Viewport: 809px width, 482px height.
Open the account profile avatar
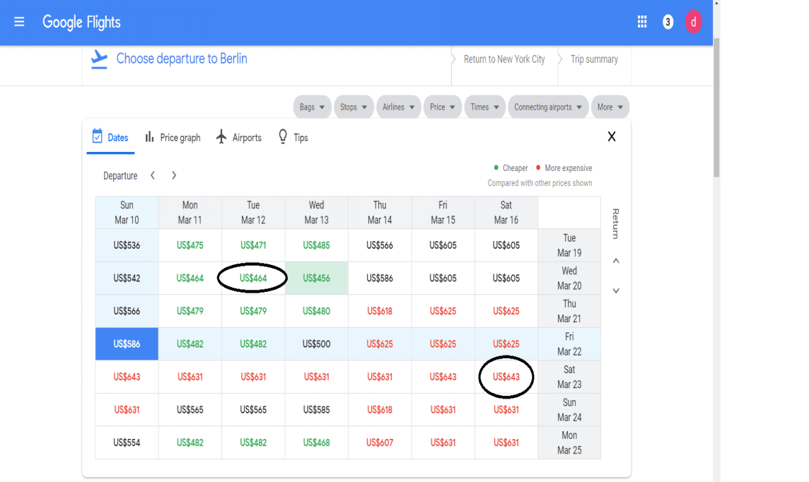693,22
